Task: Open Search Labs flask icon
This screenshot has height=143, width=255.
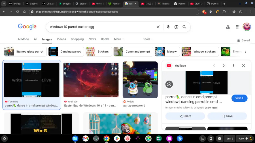Action: (x=228, y=27)
